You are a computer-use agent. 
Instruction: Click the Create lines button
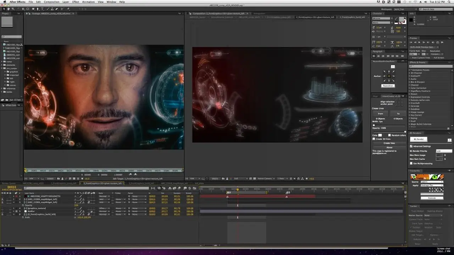point(389,143)
